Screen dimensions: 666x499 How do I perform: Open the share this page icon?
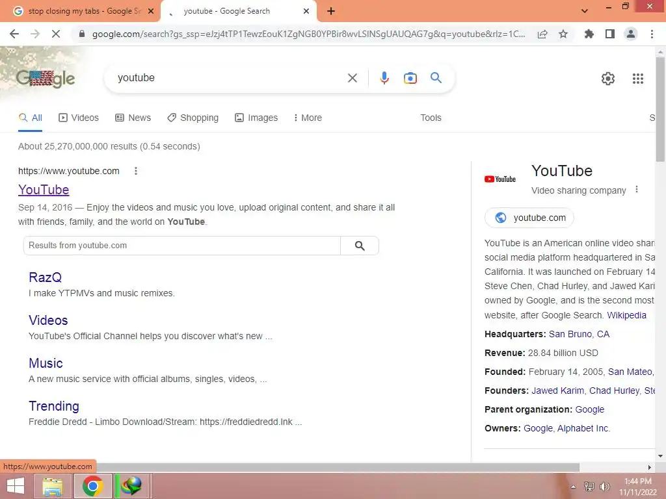pos(542,34)
